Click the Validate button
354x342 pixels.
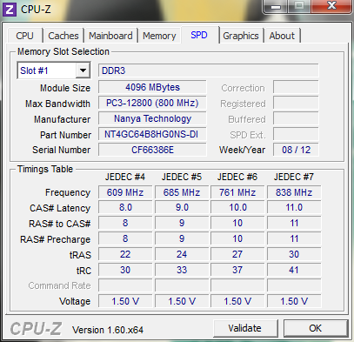click(245, 328)
